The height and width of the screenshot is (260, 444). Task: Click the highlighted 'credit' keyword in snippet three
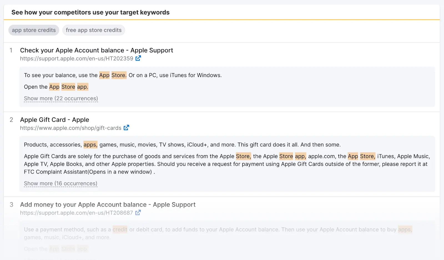(120, 230)
